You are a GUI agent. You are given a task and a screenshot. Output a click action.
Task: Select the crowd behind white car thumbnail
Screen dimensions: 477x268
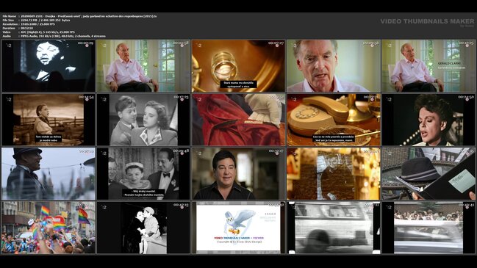428,228
